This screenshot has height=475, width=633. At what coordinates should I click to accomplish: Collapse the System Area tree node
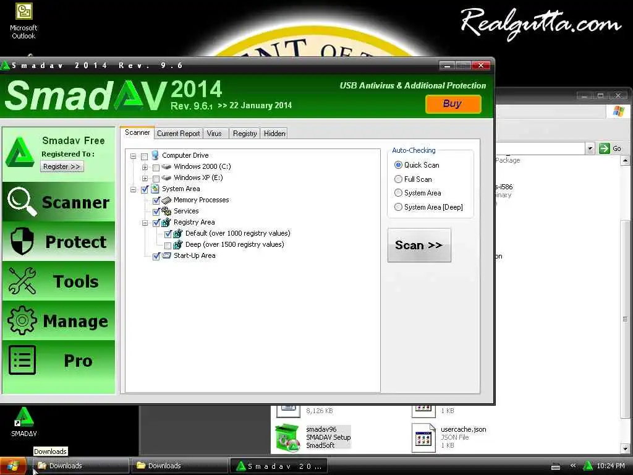tap(134, 189)
